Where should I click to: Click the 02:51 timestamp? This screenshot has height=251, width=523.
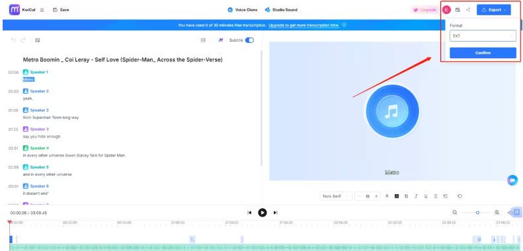coord(13,148)
